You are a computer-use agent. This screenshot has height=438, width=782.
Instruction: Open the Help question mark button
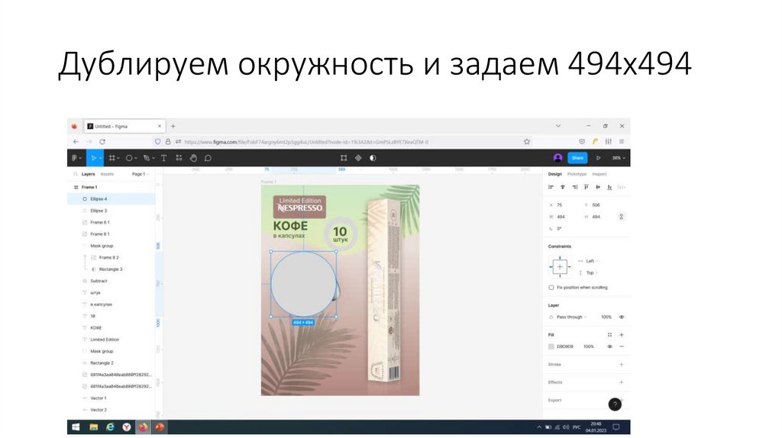click(x=615, y=404)
